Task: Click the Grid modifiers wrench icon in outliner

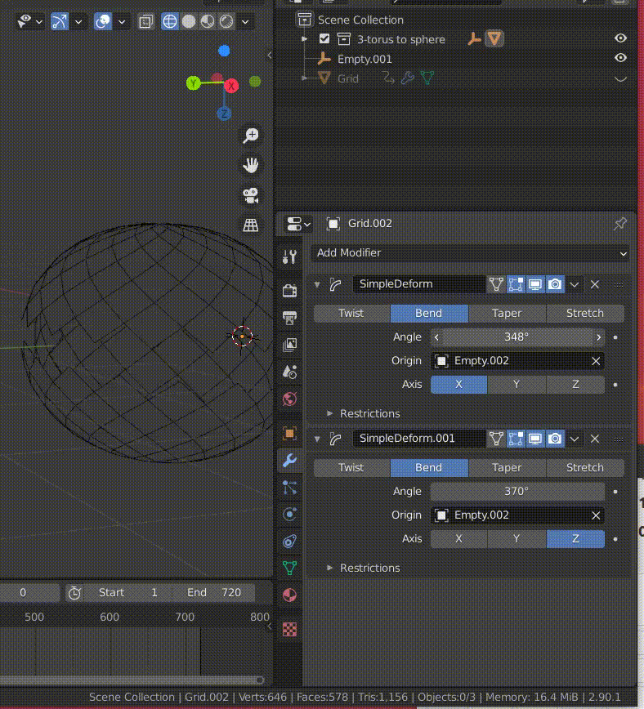Action: [407, 78]
